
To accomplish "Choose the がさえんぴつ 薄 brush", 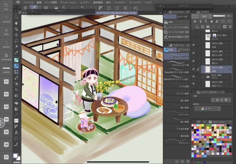I will [176, 63].
